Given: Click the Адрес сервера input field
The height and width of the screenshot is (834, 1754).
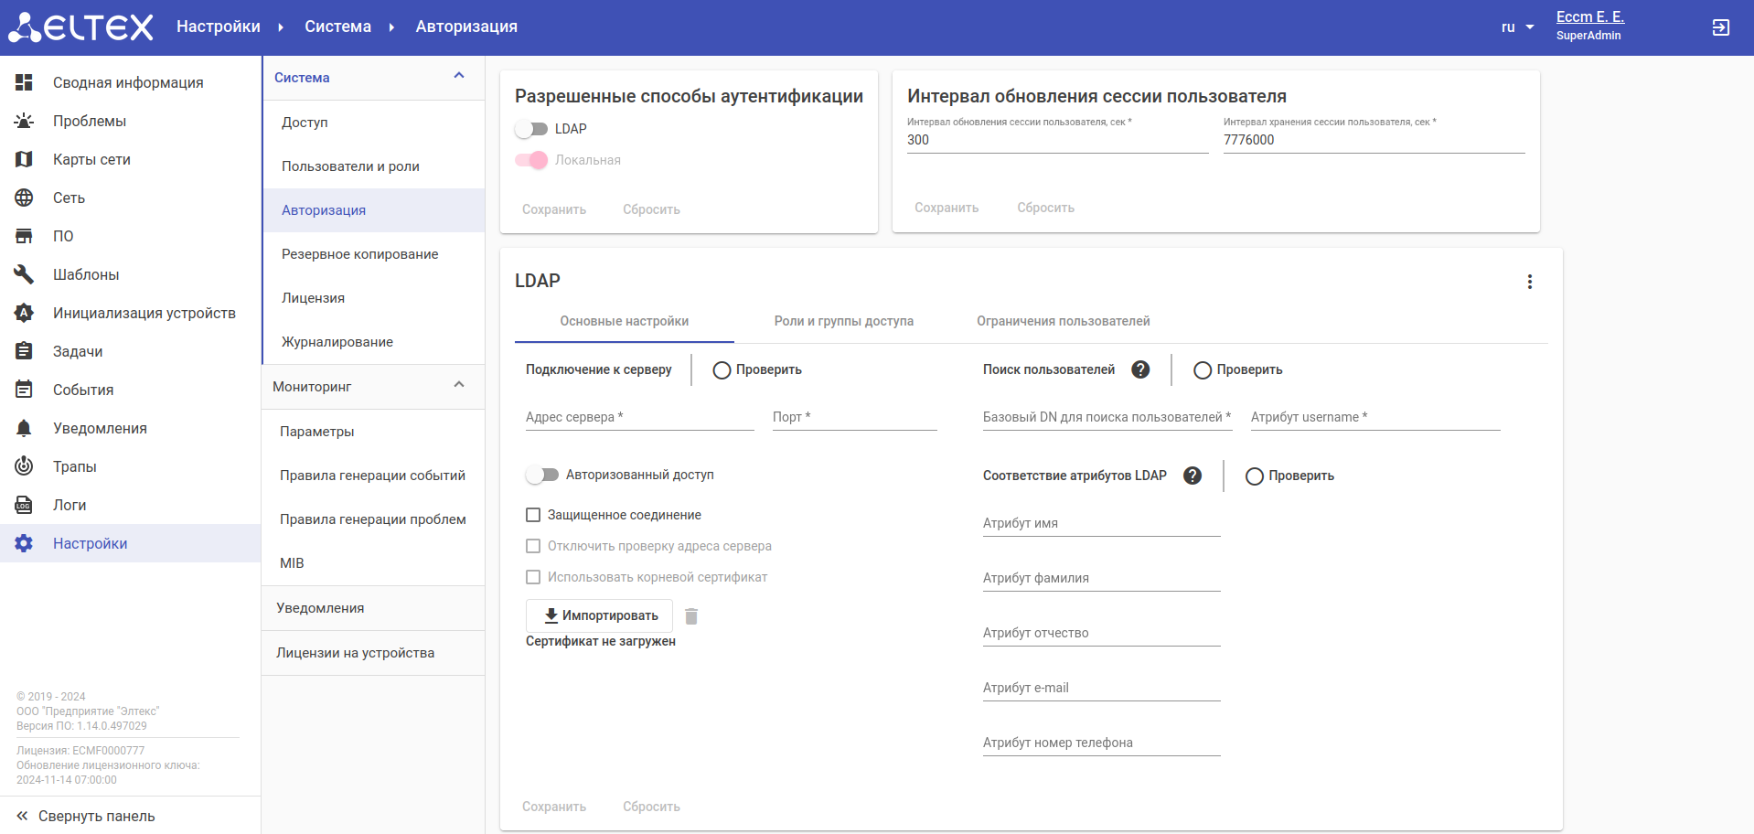Looking at the screenshot, I should click(639, 417).
